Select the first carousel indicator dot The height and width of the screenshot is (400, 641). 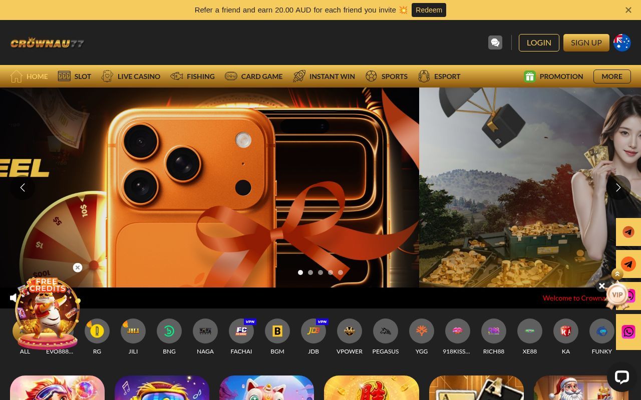(x=300, y=272)
